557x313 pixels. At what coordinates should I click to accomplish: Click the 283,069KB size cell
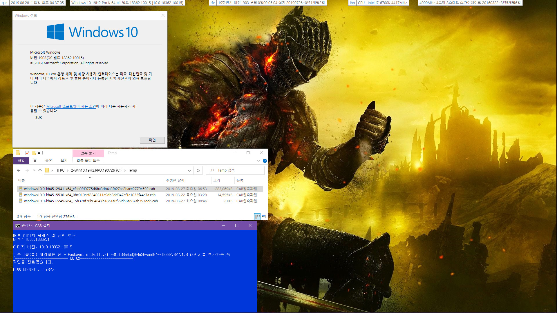coord(224,189)
